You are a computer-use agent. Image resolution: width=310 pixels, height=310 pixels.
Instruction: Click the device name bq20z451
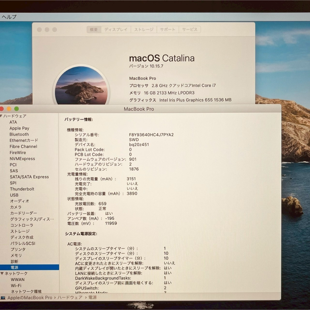pos(139,144)
